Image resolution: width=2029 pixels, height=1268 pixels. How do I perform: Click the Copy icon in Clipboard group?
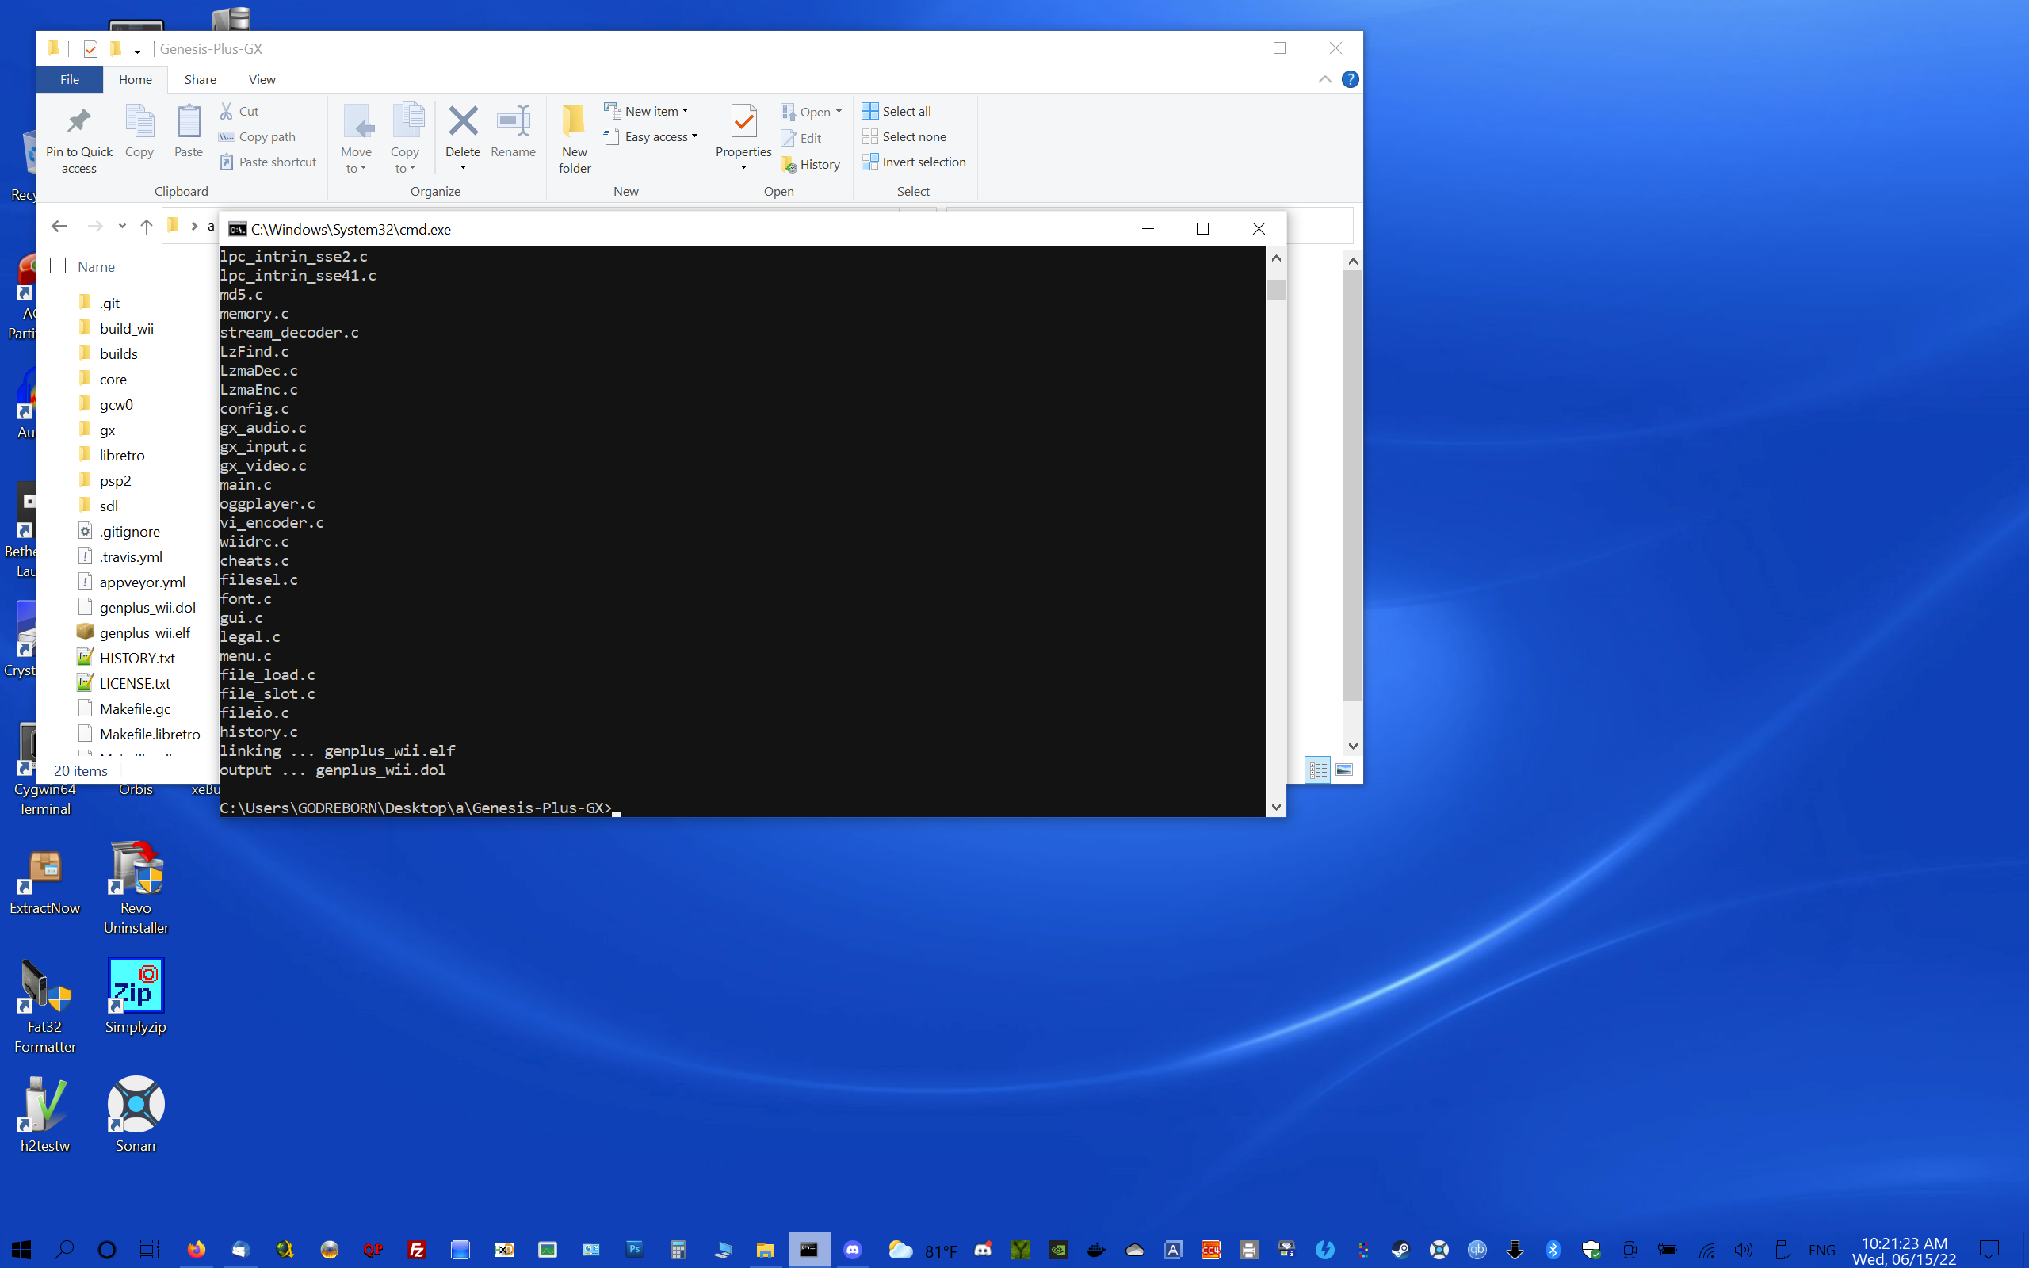click(x=139, y=132)
